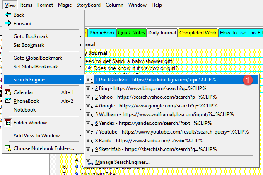263x175 pixels.
Task: Open the Window menu
Action: click(x=138, y=5)
